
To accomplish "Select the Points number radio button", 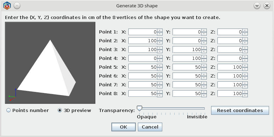I will click(8, 110).
